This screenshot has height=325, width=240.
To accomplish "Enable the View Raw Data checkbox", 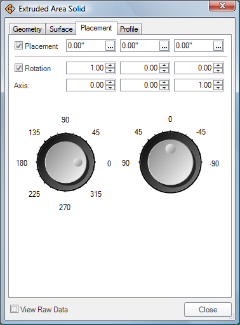I will point(14,309).
